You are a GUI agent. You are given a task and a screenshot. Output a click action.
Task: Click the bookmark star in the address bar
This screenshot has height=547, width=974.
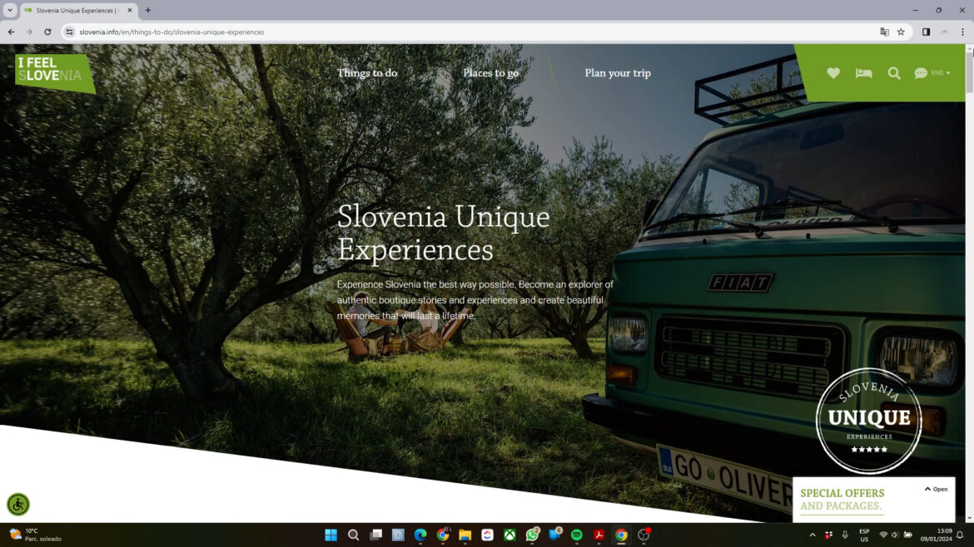click(901, 32)
